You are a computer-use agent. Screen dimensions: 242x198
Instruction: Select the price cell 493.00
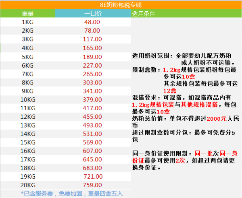(x=93, y=125)
